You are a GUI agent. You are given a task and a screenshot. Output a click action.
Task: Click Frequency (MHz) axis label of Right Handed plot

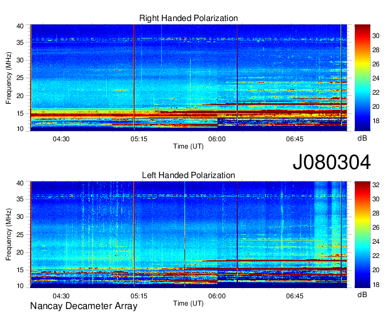click(9, 78)
